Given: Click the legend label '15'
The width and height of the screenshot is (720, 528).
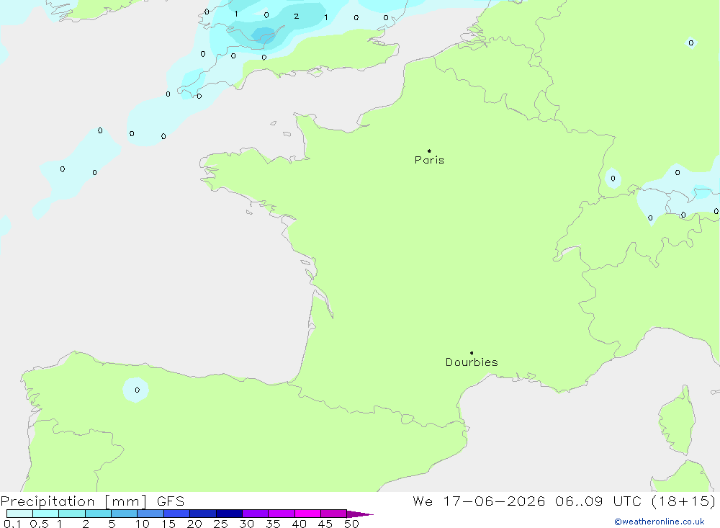Looking at the screenshot, I should click(x=168, y=524).
